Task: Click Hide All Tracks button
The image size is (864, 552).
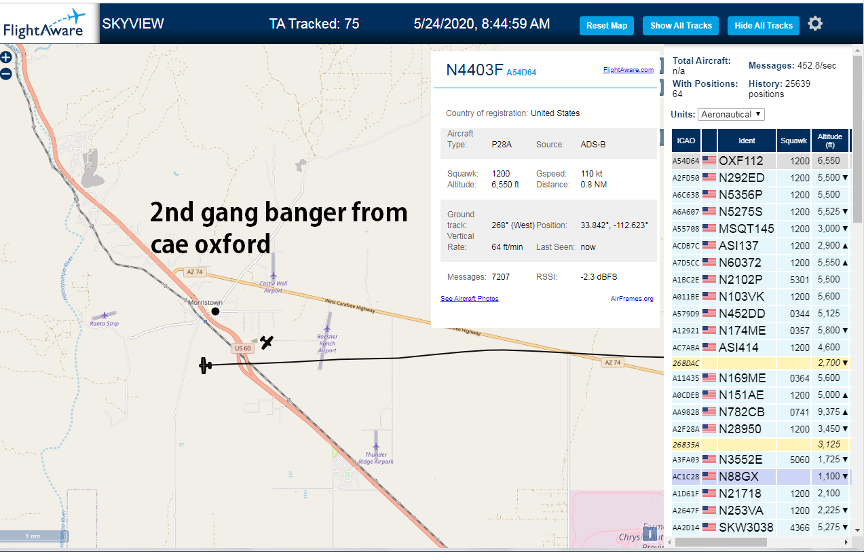Action: (764, 26)
